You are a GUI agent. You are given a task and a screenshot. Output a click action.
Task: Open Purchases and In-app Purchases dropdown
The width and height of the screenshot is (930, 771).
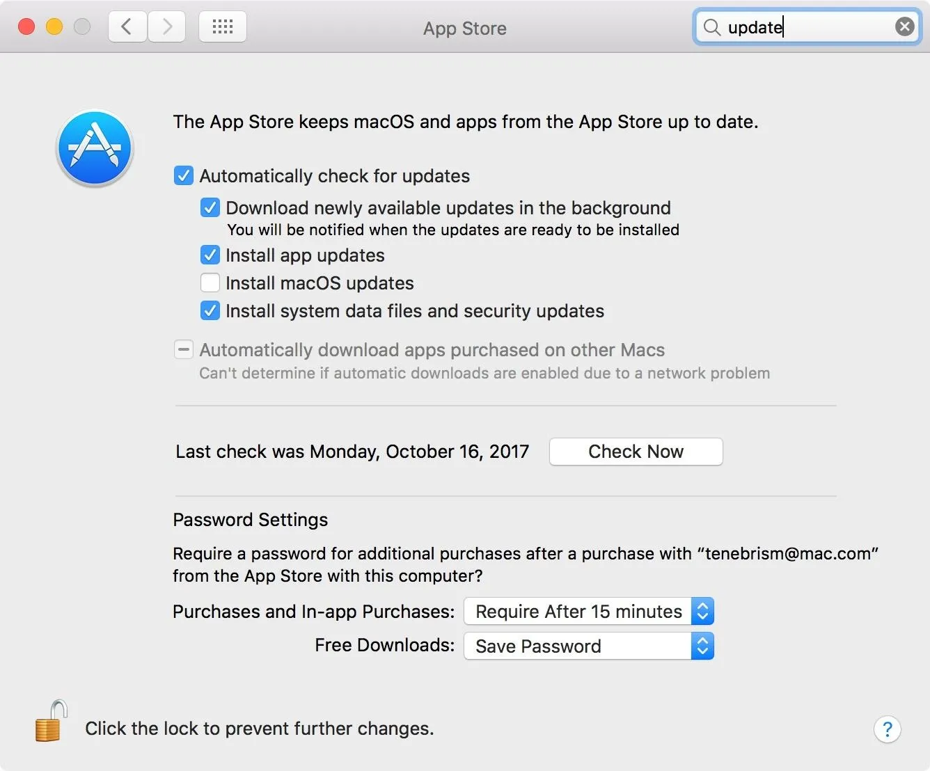(589, 611)
